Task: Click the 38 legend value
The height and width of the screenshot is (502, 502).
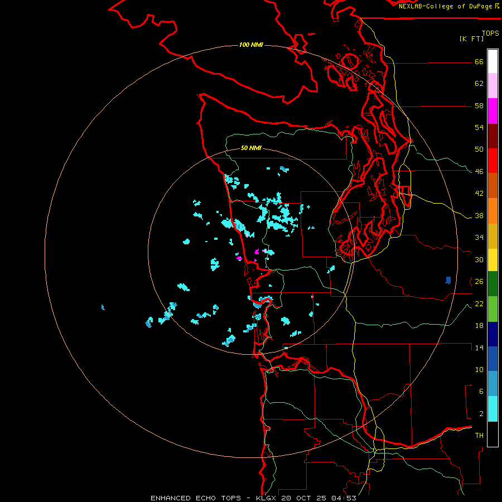Action: point(479,216)
